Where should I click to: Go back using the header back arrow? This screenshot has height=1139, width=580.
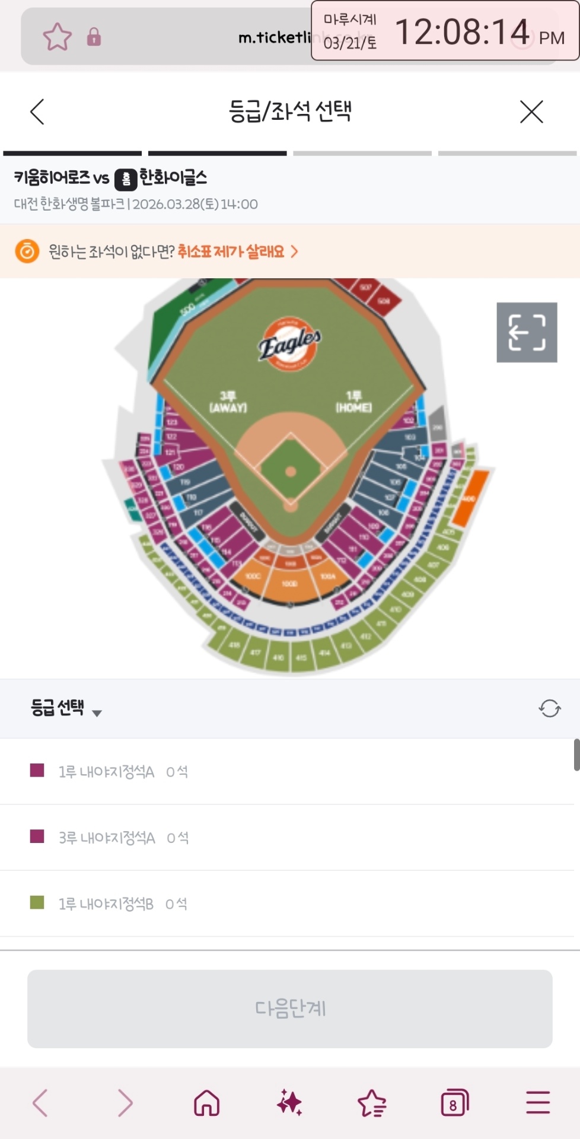pos(37,112)
